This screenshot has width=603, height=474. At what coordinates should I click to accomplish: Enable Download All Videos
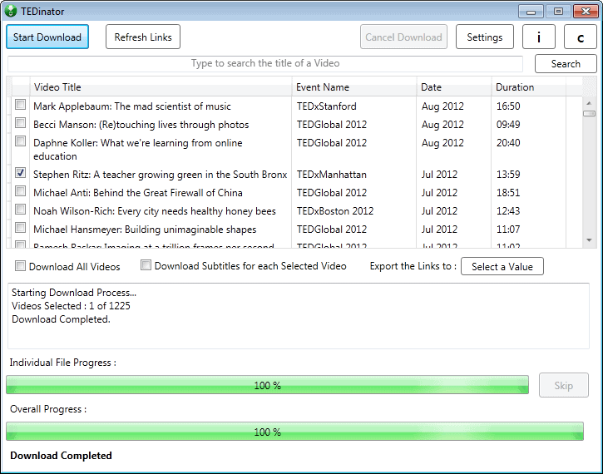pyautogui.click(x=20, y=265)
